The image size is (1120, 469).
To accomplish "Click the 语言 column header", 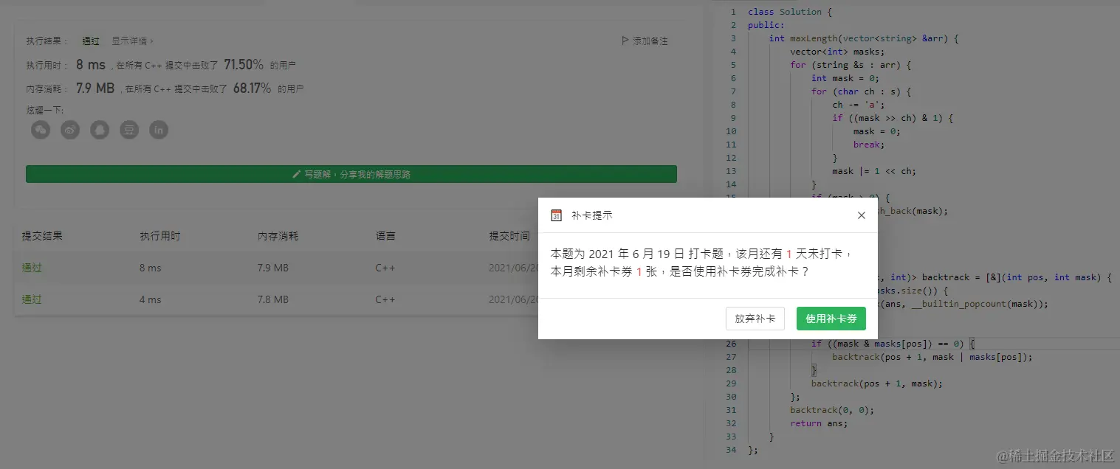I will click(385, 236).
